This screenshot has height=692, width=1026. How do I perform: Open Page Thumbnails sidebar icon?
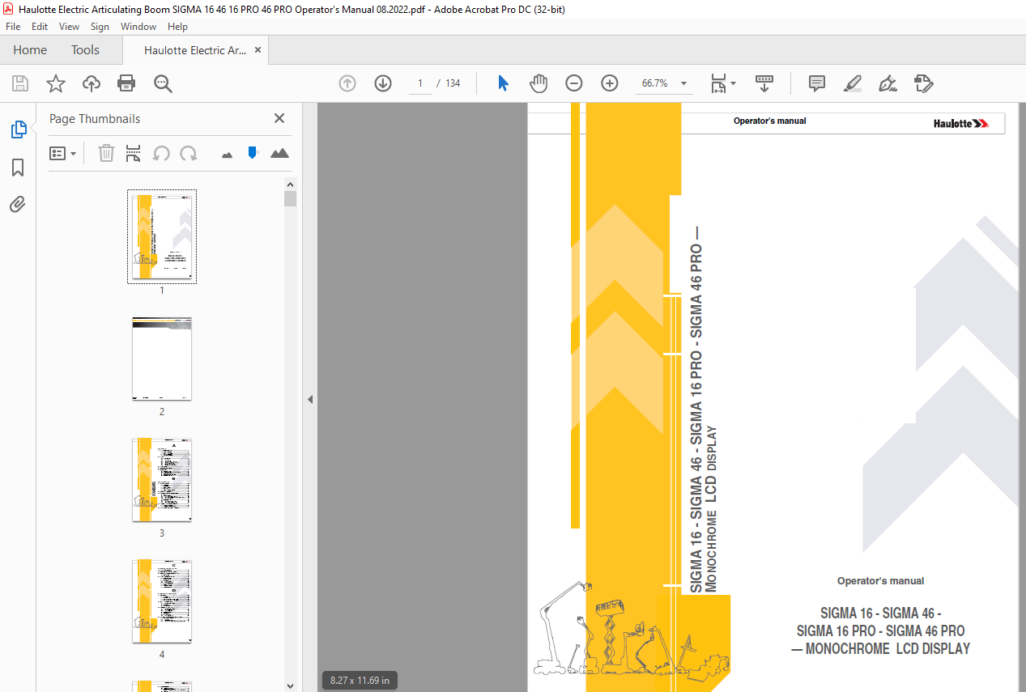(x=18, y=129)
